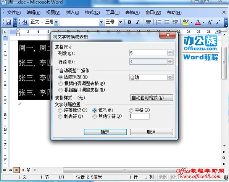Open the 窗口(W) menu
Viewport: 229px width, 182px height.
(153, 13)
